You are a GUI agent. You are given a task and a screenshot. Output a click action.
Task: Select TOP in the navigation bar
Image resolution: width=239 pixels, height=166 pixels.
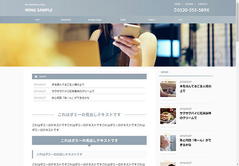coord(37,20)
